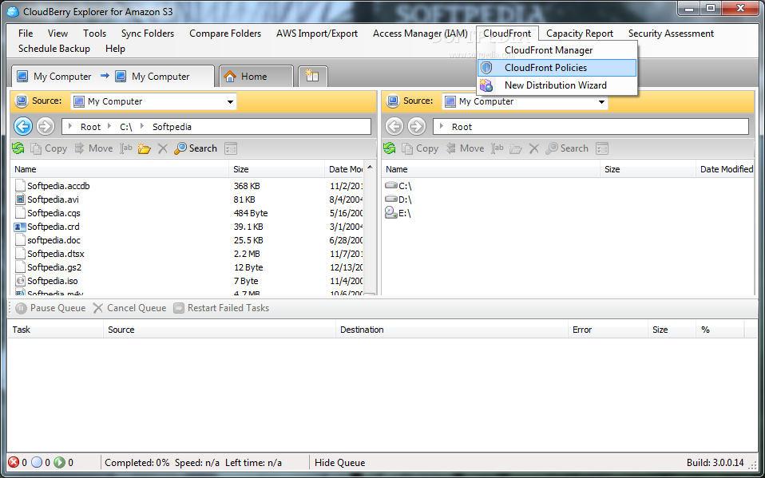Select the E:\ drive in right pane
Screen dimensions: 765x478
(x=398, y=214)
